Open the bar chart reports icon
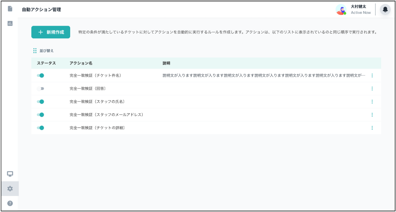Viewport: 396px width, 212px height. click(10, 23)
